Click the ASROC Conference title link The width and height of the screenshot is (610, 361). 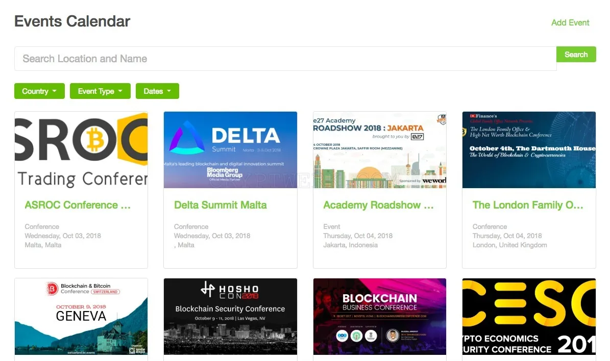[78, 205]
